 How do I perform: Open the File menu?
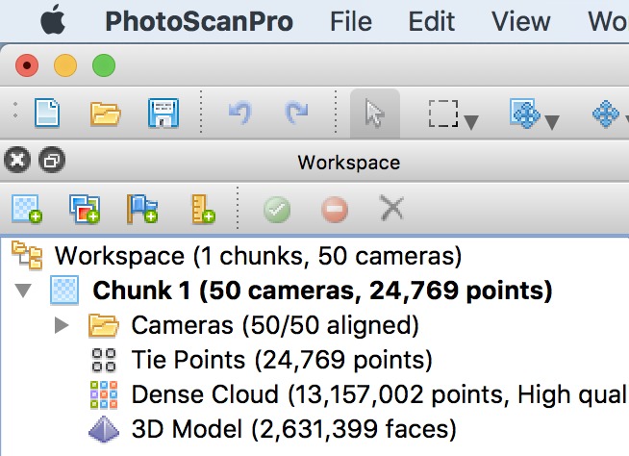pos(350,21)
